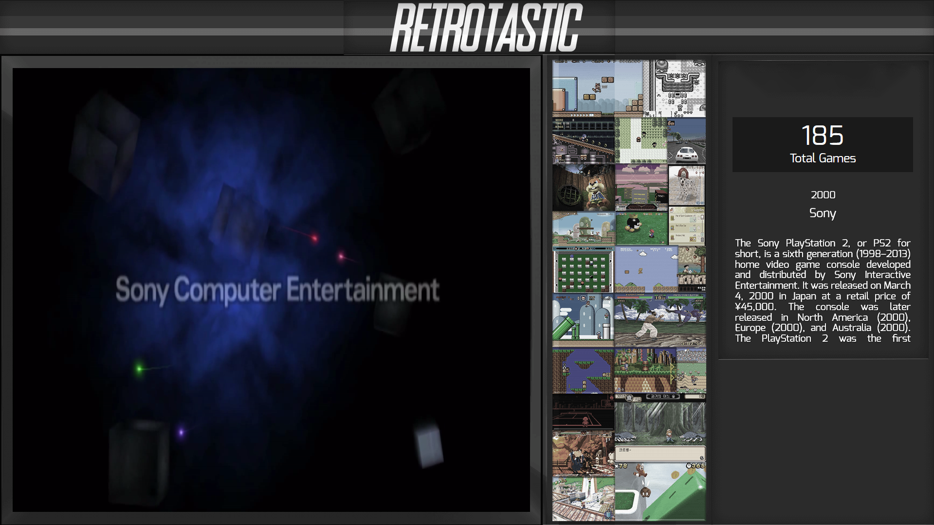
Task: Click the Sony manufacturer label
Action: coord(823,213)
